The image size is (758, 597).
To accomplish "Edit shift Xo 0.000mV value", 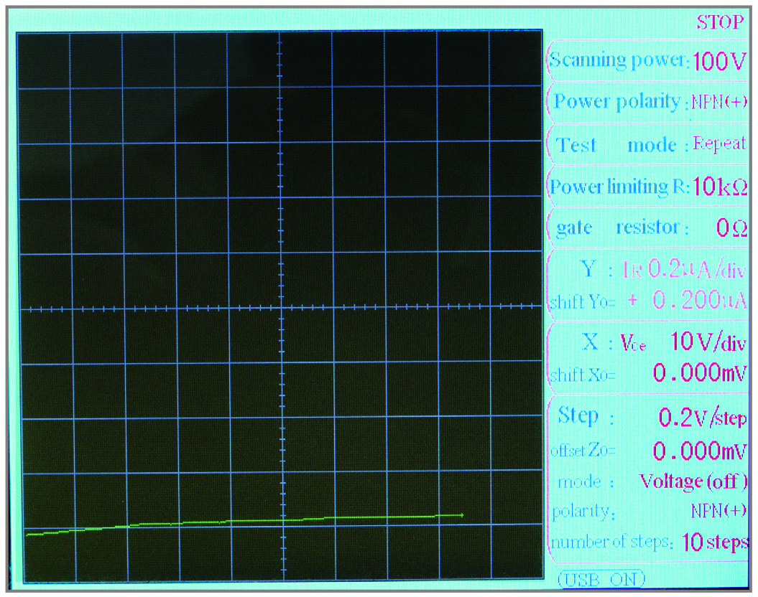I will pos(699,374).
